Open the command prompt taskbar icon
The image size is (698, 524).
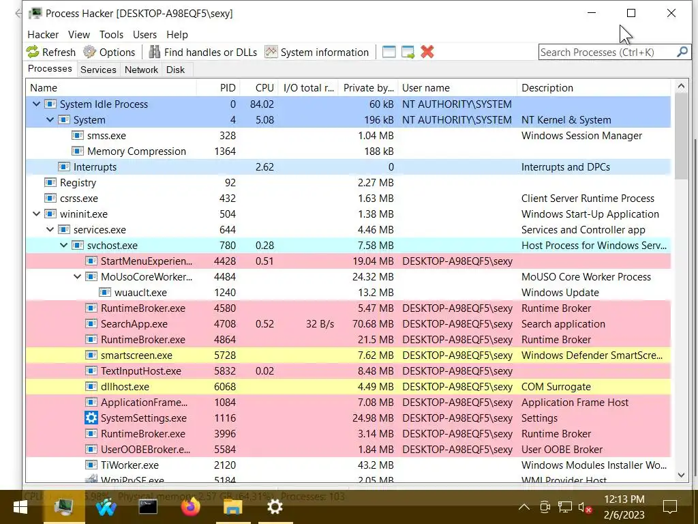(148, 507)
